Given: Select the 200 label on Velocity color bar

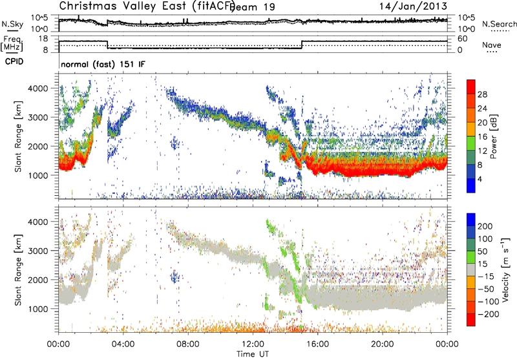Looking at the screenshot, I should click(485, 226).
